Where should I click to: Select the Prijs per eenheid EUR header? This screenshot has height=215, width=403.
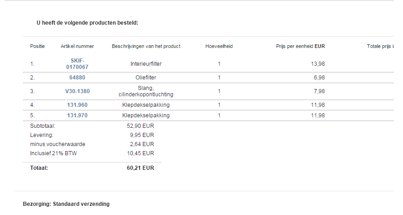click(x=300, y=46)
